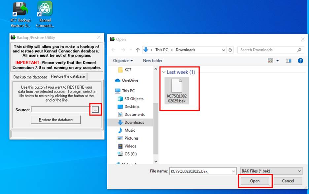Click the Search Downloads field
This screenshot has width=309, height=194.
(267, 50)
